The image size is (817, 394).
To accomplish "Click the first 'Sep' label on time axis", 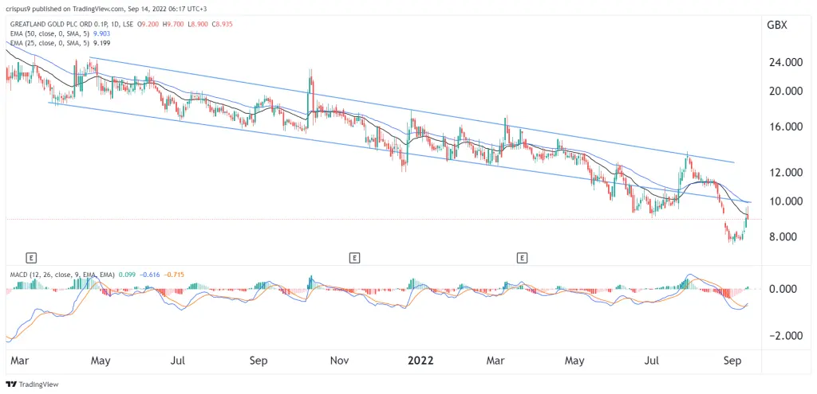I will click(259, 361).
